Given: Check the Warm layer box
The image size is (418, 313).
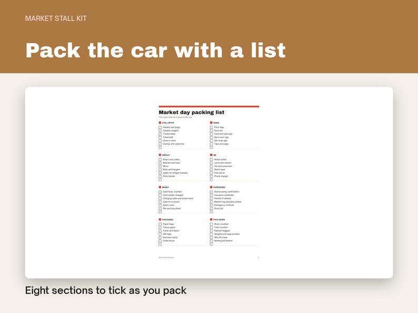Looking at the screenshot, I should coord(211,170).
